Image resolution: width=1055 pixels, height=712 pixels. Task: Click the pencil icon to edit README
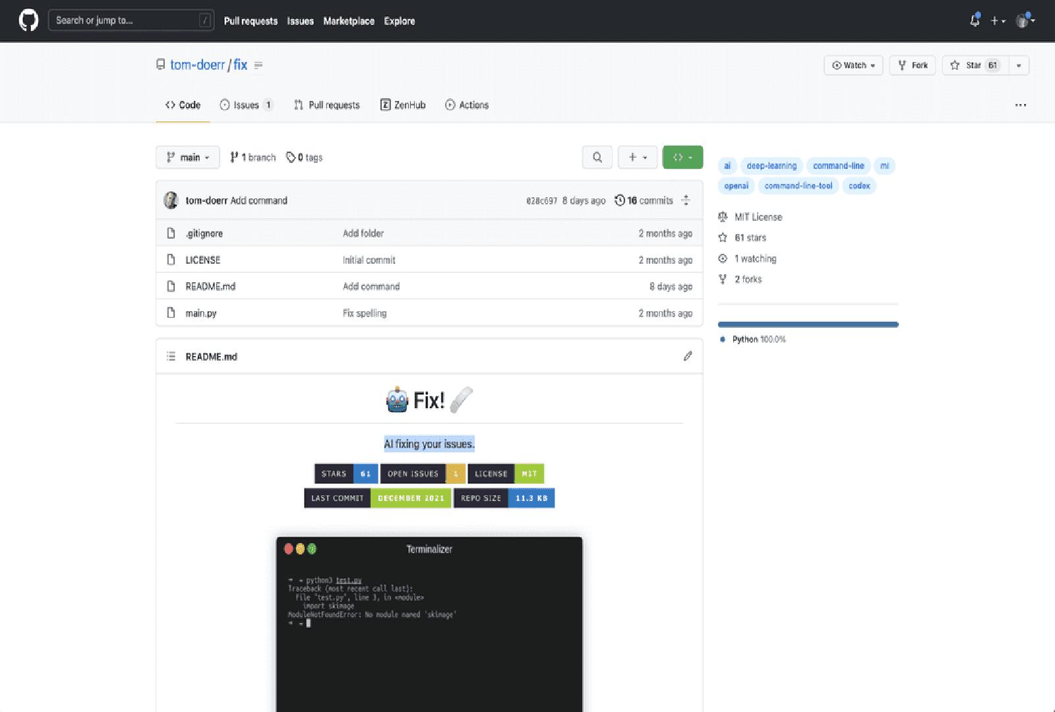tap(688, 356)
